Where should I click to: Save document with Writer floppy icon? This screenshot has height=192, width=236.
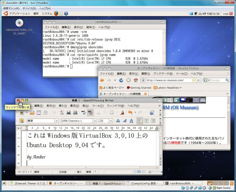(39, 112)
